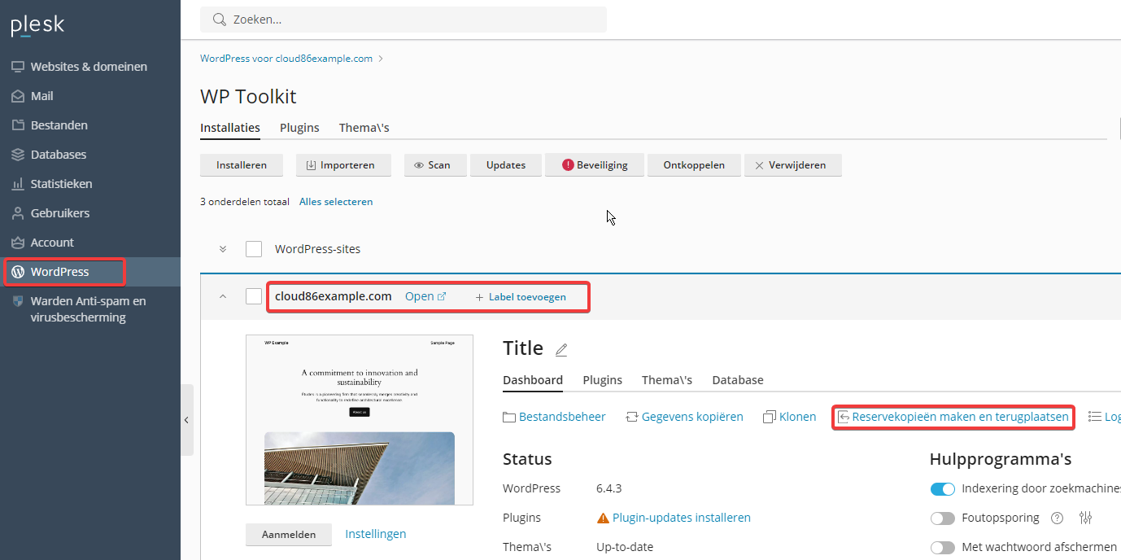Screen dimensions: 1121x560
Task: Click the bar chart icon beside Statistieken
Action: click(x=18, y=184)
